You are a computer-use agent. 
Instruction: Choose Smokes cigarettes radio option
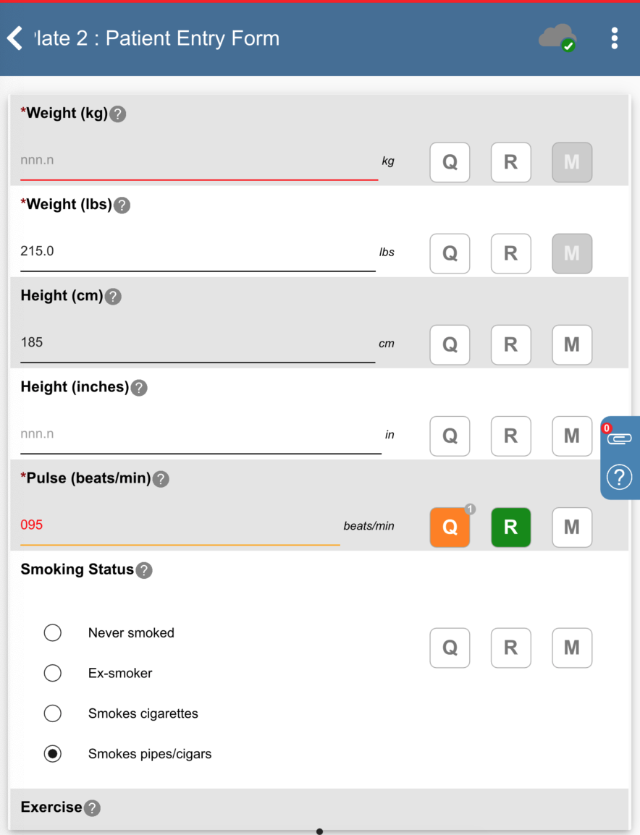(x=53, y=714)
